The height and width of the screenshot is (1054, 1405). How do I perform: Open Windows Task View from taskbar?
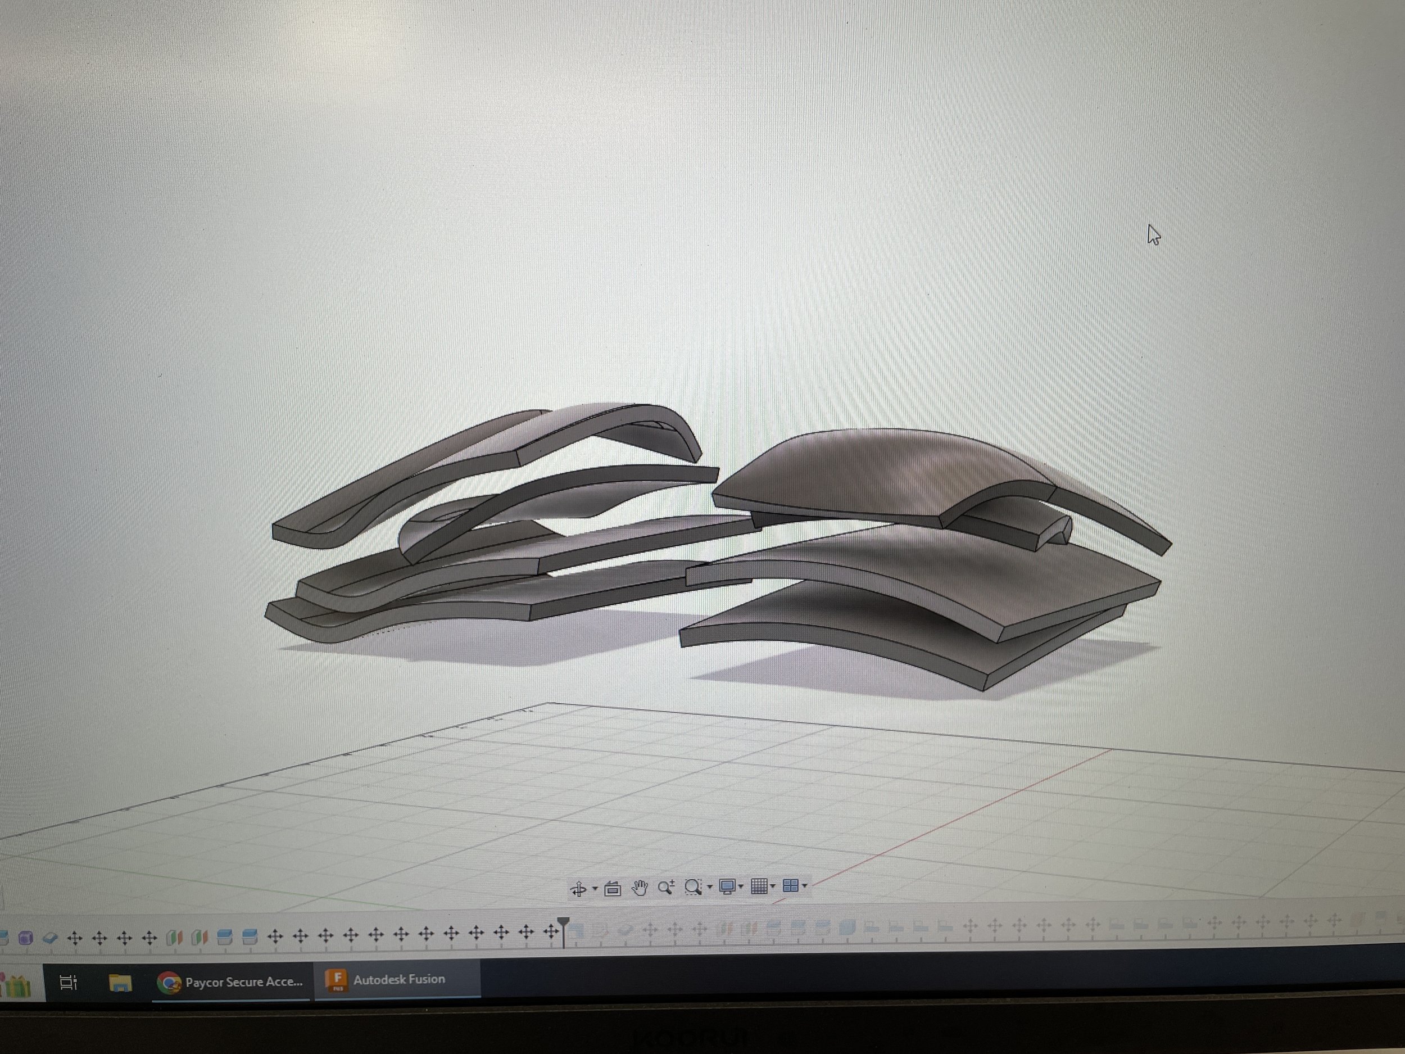(68, 982)
